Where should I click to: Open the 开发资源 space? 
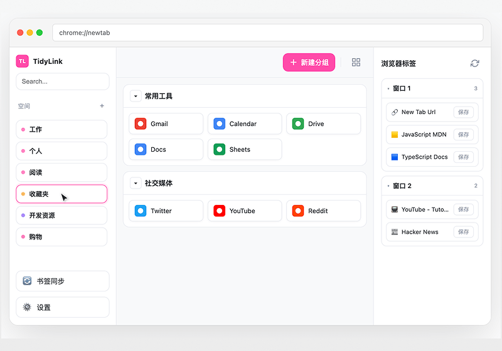click(61, 215)
